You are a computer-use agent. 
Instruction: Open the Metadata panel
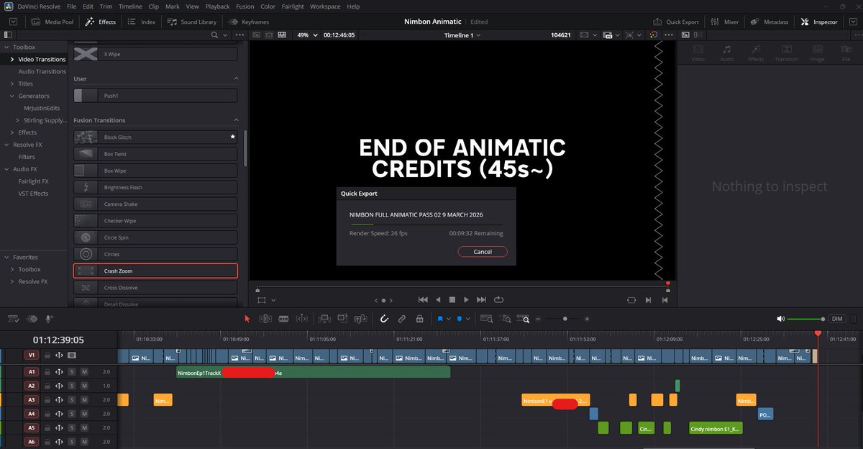[x=770, y=22]
